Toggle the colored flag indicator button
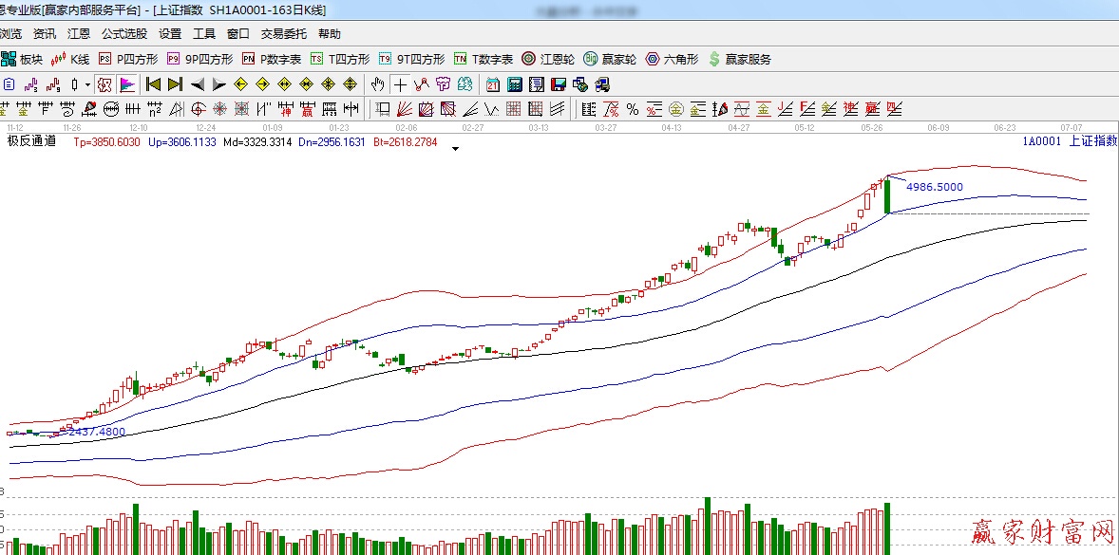The image size is (1119, 555). [126, 84]
